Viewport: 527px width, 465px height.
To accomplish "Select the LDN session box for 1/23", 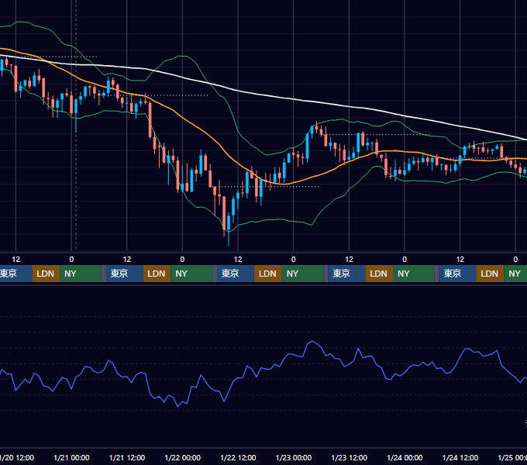I will (x=379, y=274).
